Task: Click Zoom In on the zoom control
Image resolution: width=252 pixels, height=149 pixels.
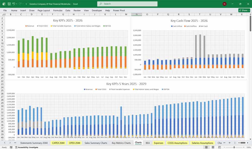Action: pyautogui.click(x=244, y=147)
